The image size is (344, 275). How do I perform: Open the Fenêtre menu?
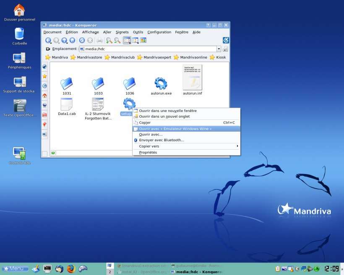[182, 32]
